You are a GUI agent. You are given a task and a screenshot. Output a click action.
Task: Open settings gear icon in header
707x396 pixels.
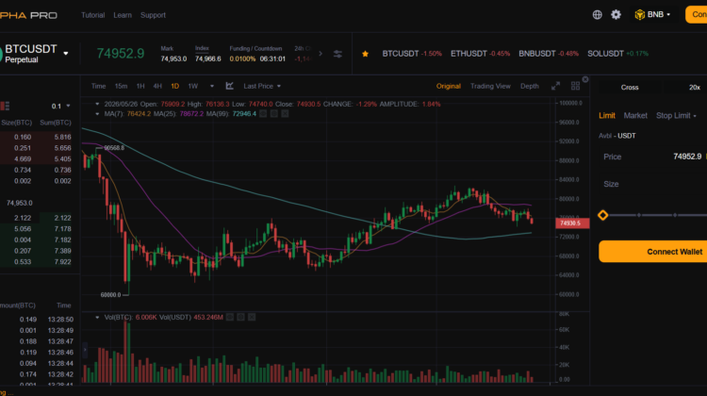point(616,15)
